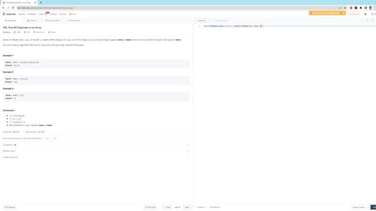Open the Discuss menu item
This screenshot has height=211, width=376.
(63, 14)
